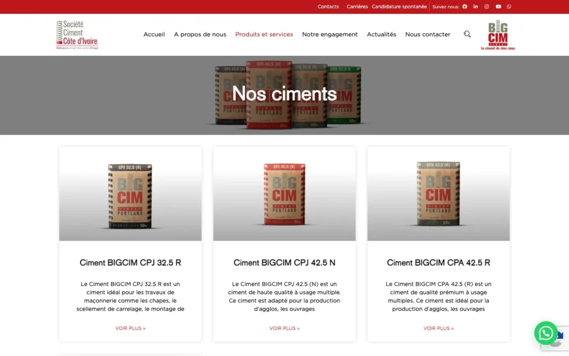Click VOIR PLUS under CPJ 32.5 R
Screen dimensions: 569x356
[130, 328]
